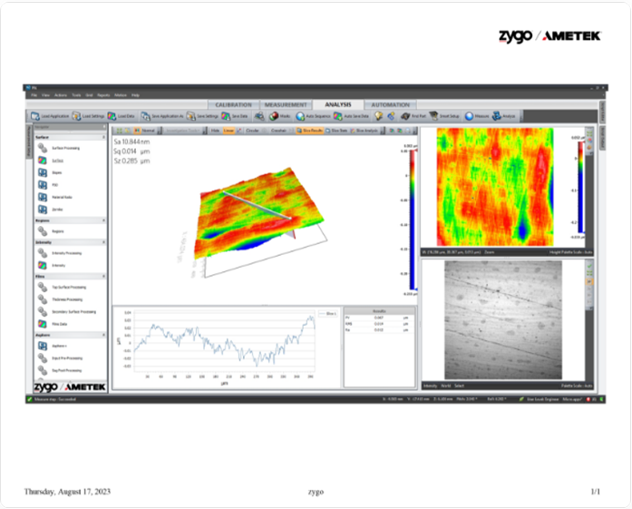Viewport: 632px width, 509px height.
Task: Click the Load Application toolbar icon
Action: [x=35, y=117]
